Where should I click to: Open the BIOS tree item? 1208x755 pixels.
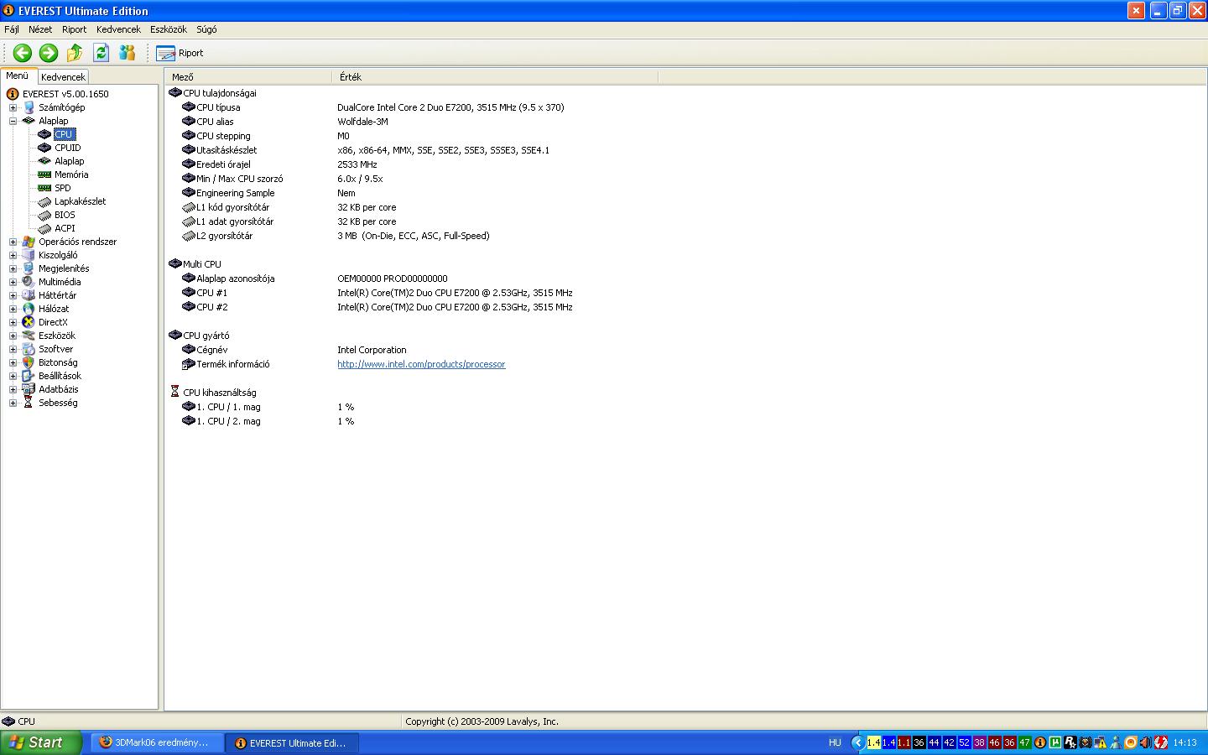tap(65, 215)
